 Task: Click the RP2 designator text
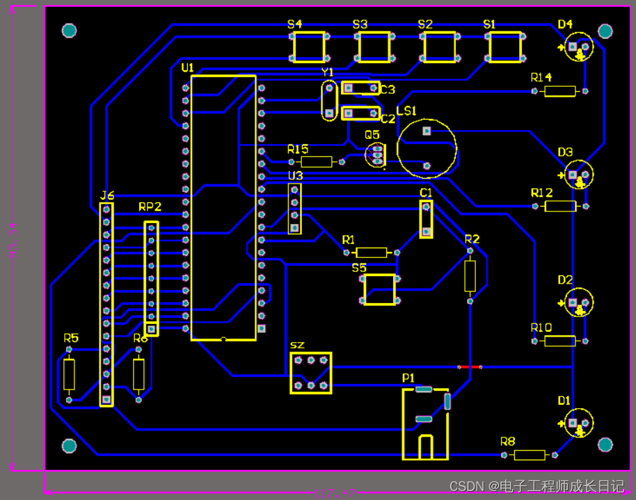[x=150, y=207]
